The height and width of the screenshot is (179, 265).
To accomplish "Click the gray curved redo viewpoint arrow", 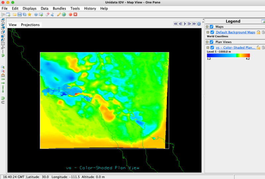I will [x=3, y=102].
